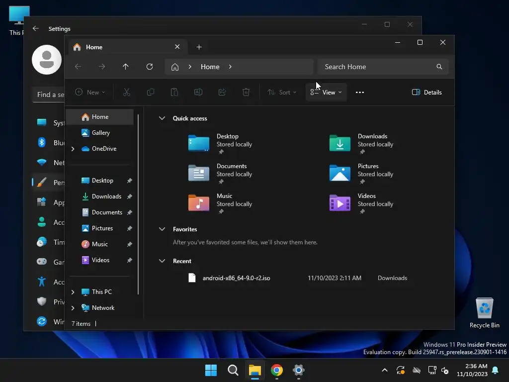Open the See more three-dots menu
The width and height of the screenshot is (509, 382).
tap(360, 92)
